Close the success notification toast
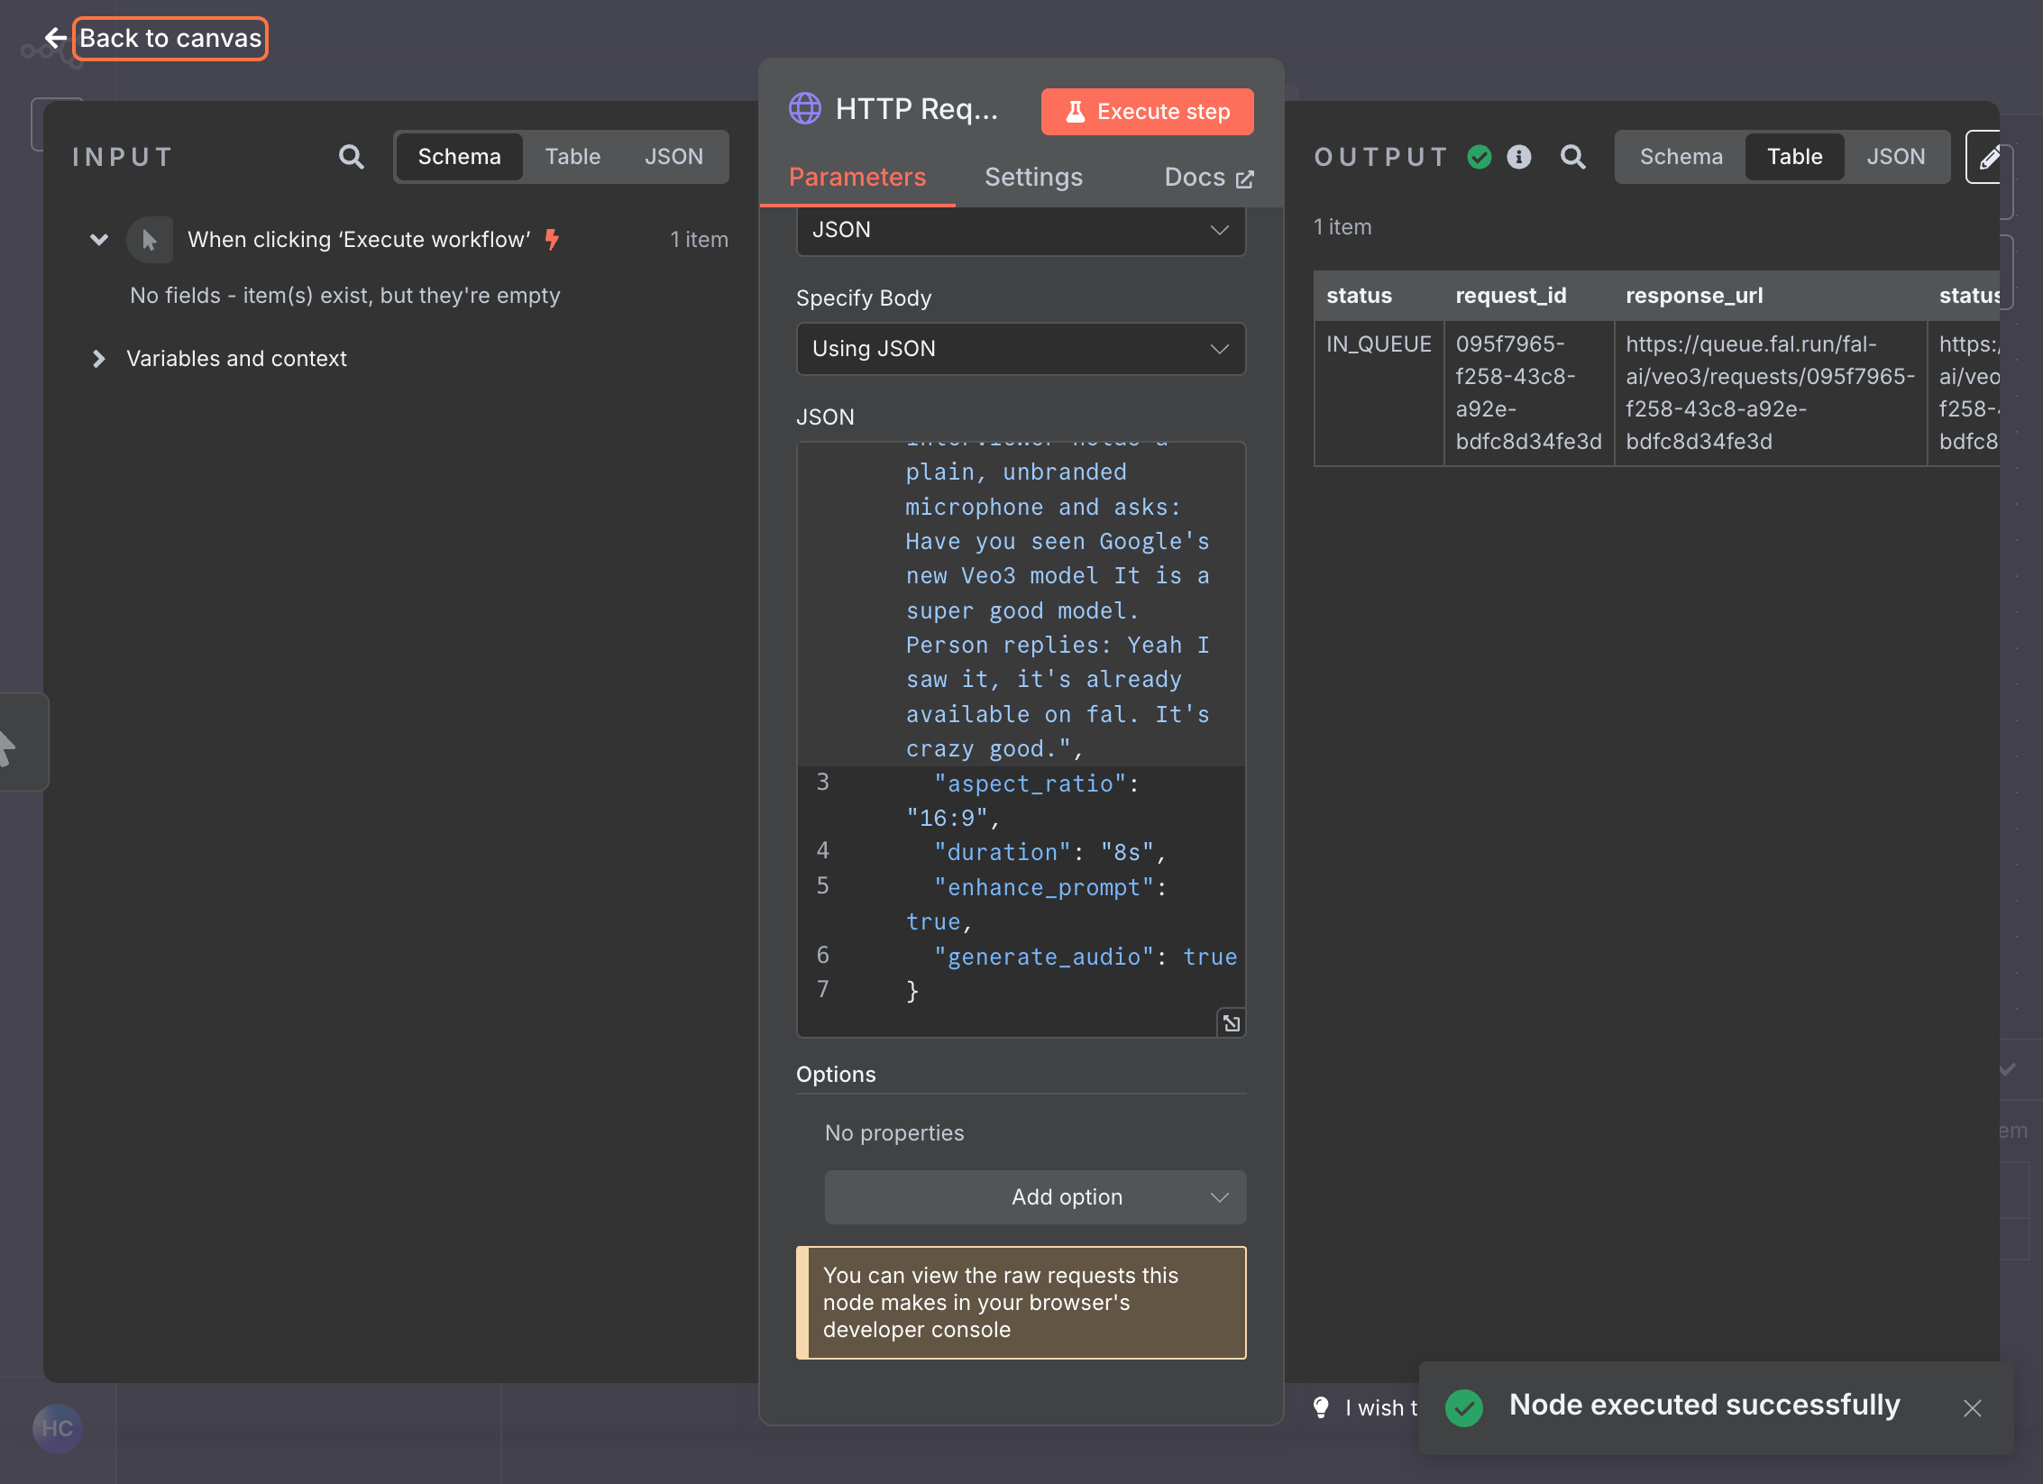This screenshot has height=1484, width=2043. tap(1972, 1407)
